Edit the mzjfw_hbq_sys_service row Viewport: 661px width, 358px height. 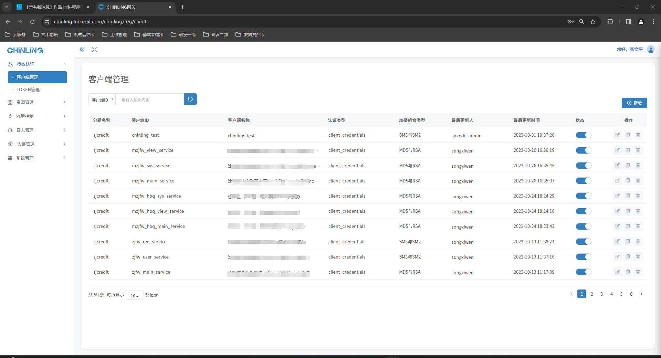coord(617,196)
